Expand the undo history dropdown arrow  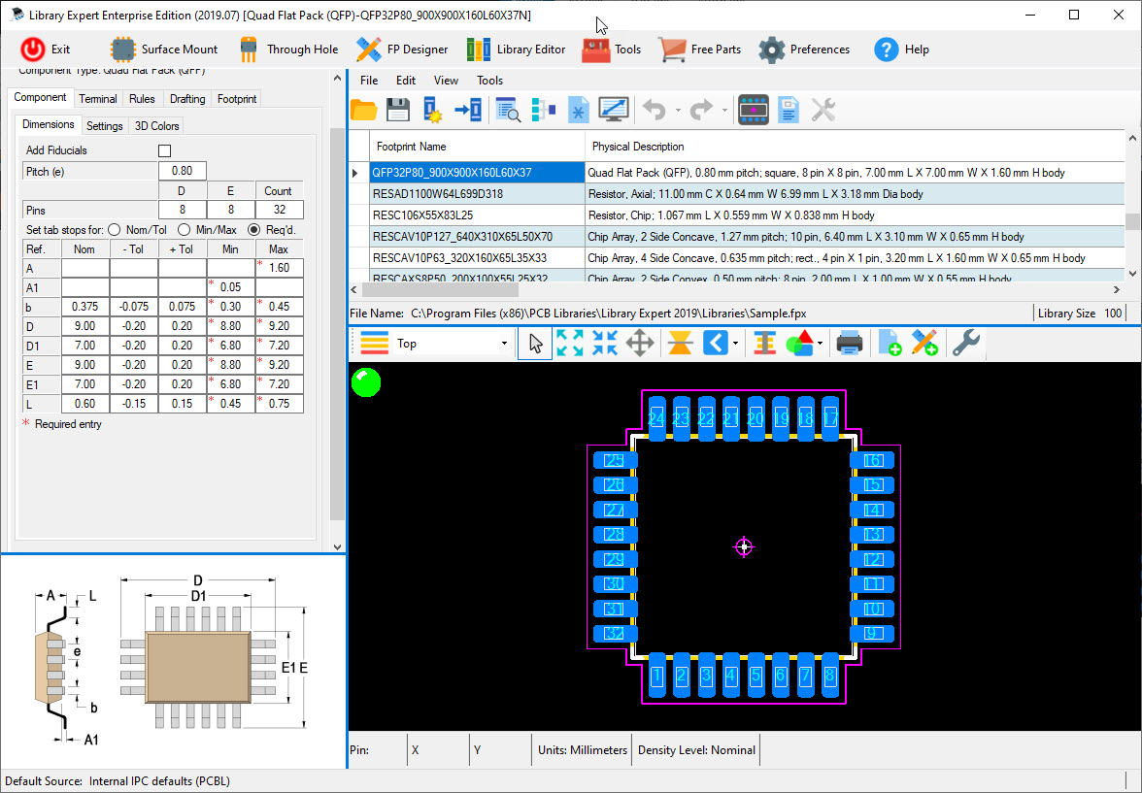click(678, 111)
